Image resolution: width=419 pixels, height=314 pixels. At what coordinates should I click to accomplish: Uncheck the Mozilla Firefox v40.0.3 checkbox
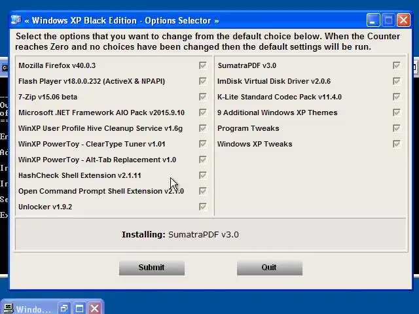pos(203,65)
